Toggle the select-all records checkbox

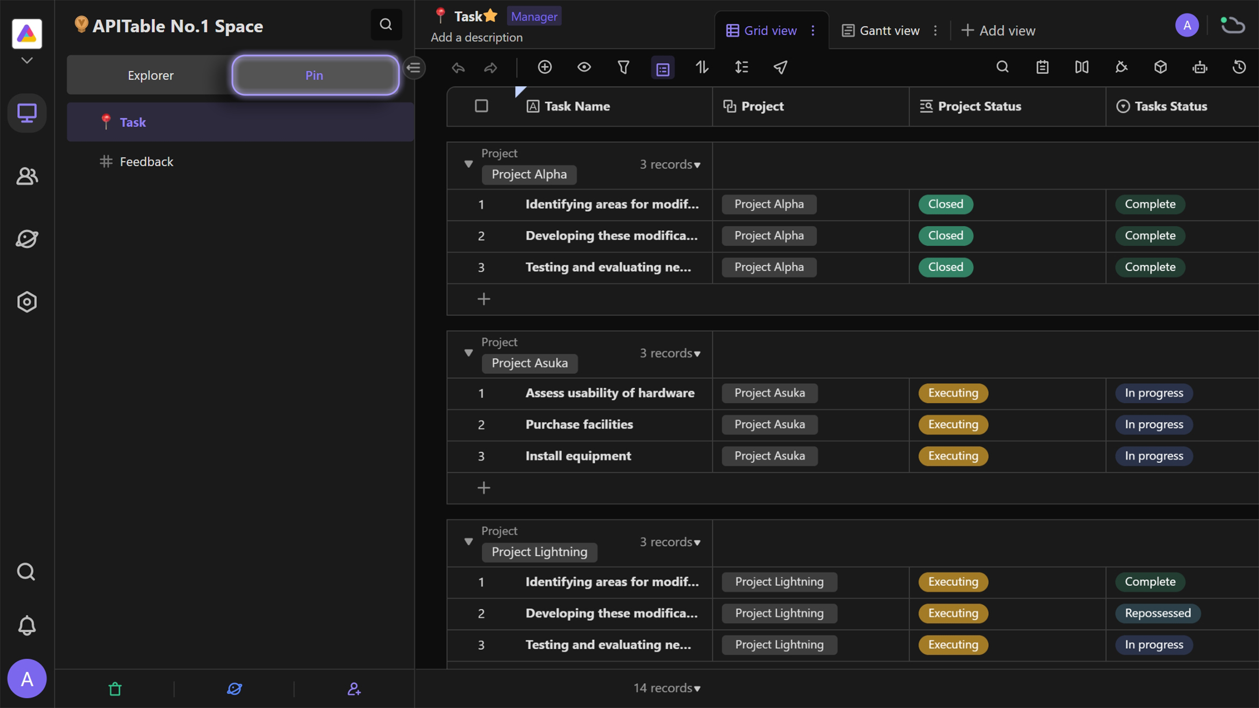[481, 106]
